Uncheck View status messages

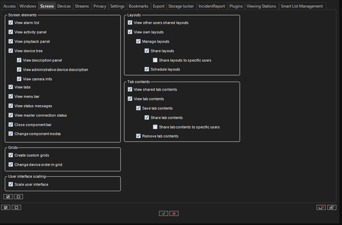(11, 106)
